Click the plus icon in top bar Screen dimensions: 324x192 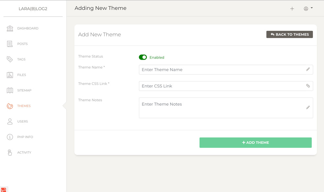tap(292, 9)
